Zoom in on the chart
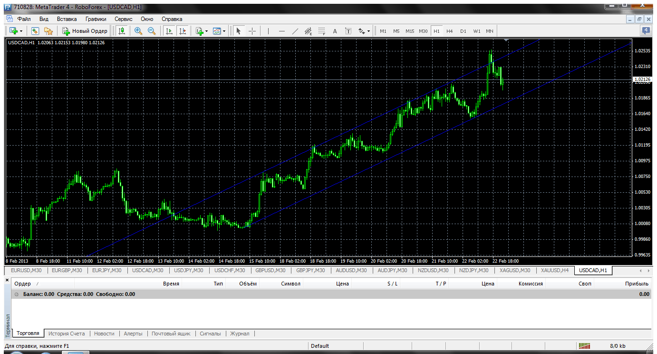 [x=138, y=31]
